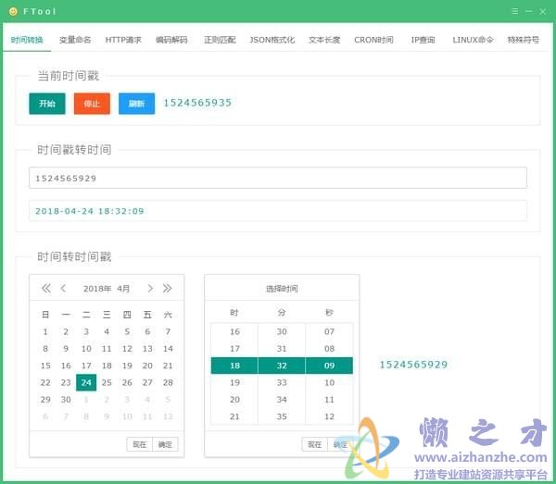Select hour 16 in time picker
The width and height of the screenshot is (556, 484).
coord(234,331)
